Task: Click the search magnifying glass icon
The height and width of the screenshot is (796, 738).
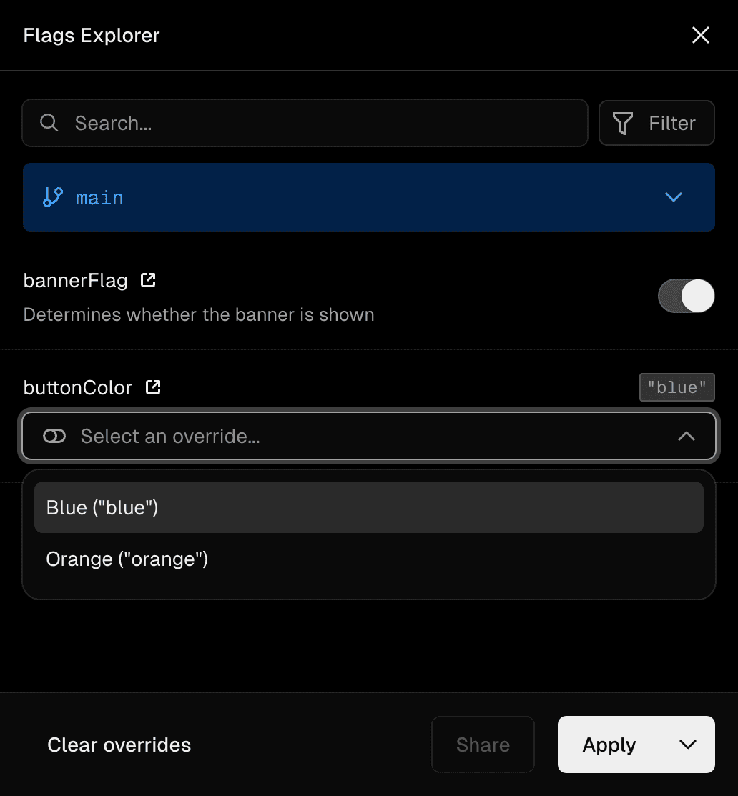Action: click(49, 123)
